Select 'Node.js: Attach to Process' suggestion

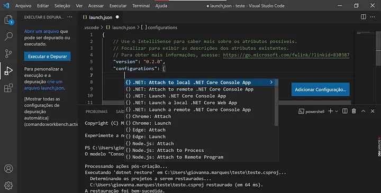click(x=199, y=150)
